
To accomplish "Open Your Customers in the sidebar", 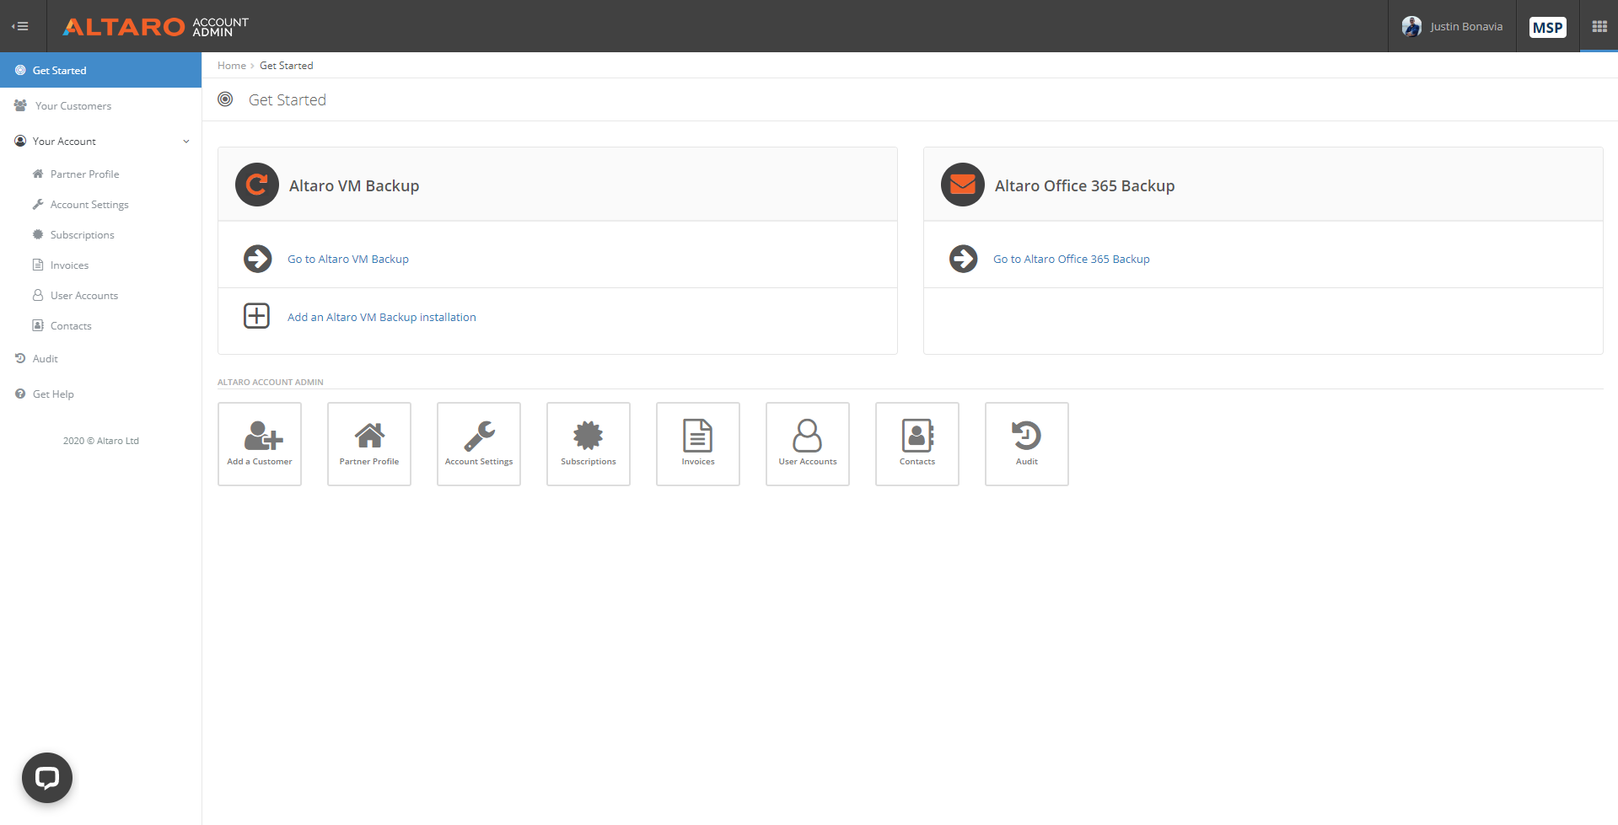I will click(x=100, y=105).
